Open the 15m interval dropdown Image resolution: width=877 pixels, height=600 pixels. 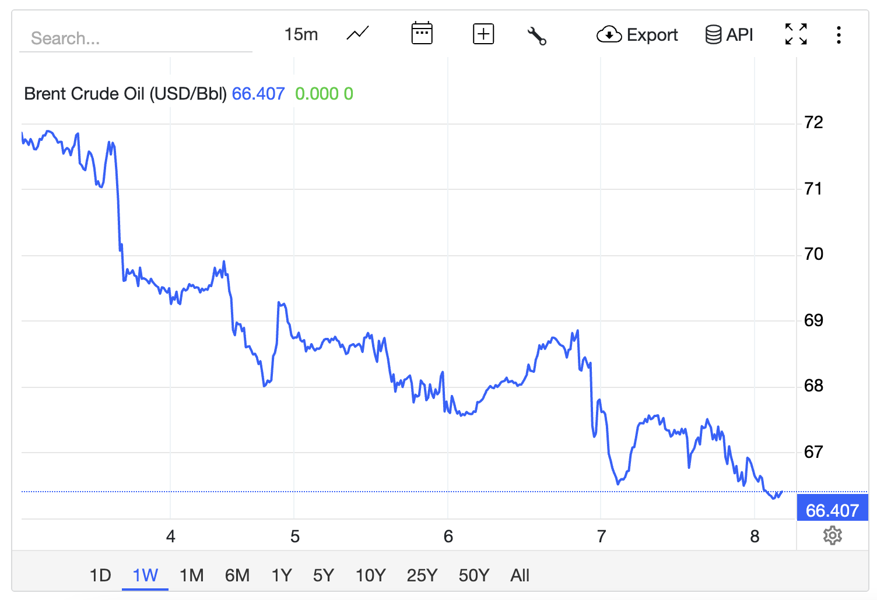[x=301, y=34]
